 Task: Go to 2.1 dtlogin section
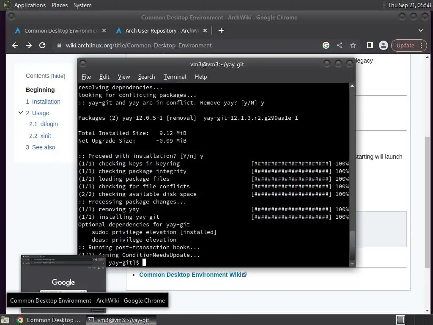44,124
